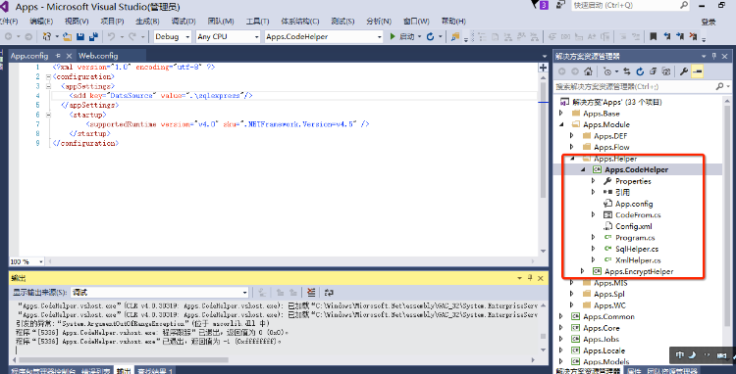
Task: Click the Open File folder icon
Action: coord(68,36)
